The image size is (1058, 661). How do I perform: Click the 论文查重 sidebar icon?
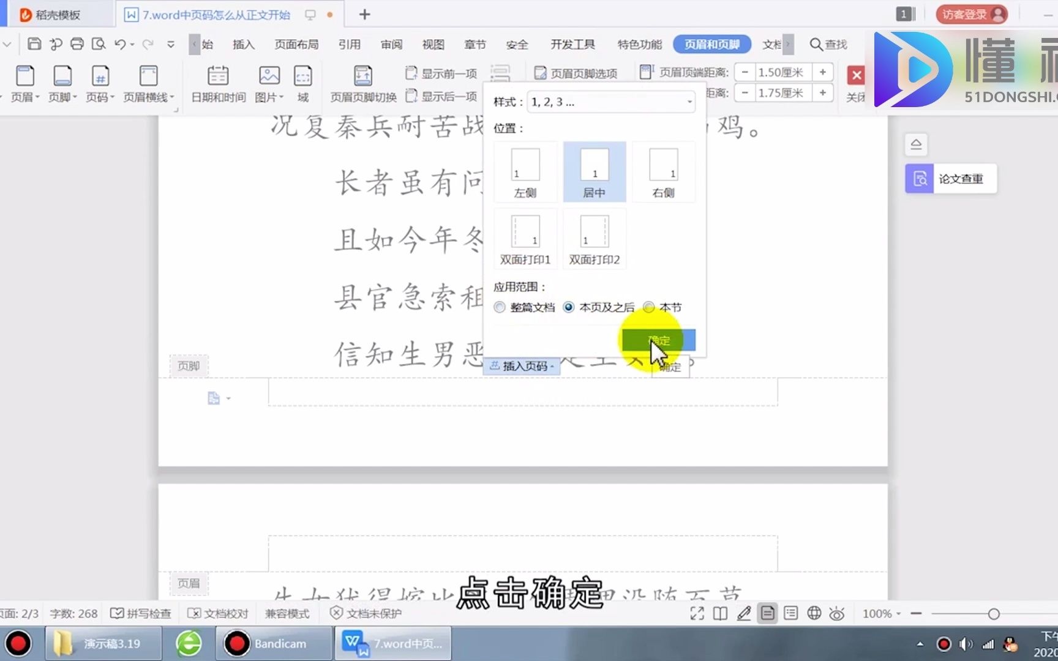[919, 179]
